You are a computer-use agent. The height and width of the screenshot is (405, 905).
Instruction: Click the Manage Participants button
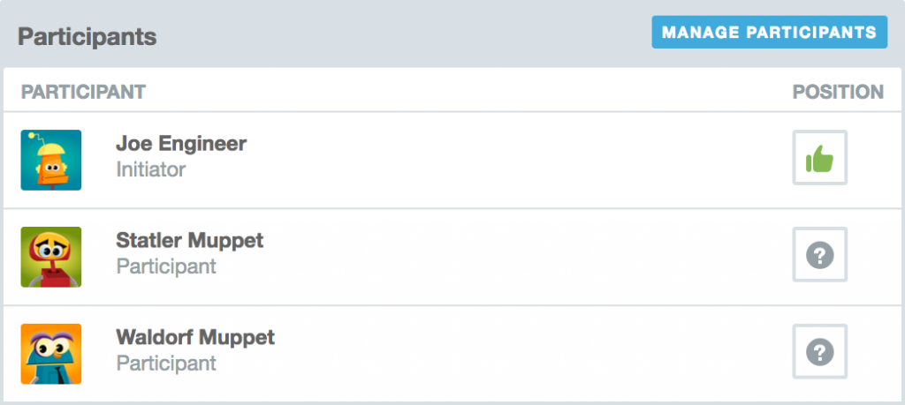pos(769,33)
